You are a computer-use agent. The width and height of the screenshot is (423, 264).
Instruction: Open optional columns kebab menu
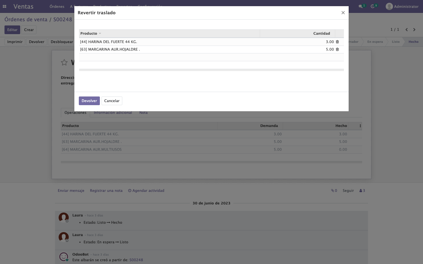coord(360,126)
